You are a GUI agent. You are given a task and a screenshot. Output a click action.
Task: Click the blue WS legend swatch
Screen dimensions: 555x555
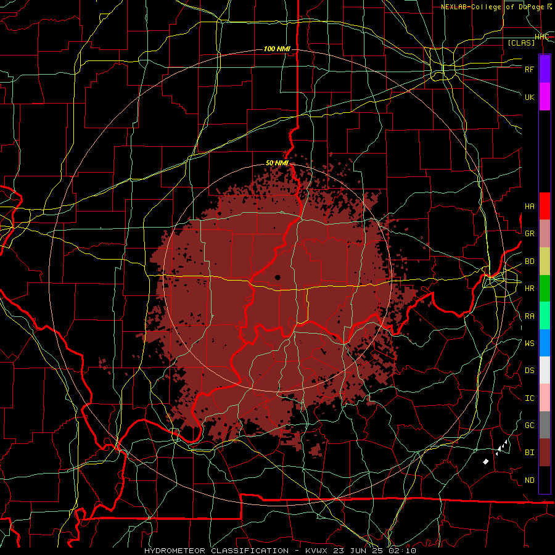545,343
